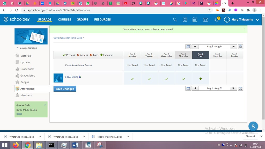The height and width of the screenshot is (149, 265).
Task: Click the top calendar picker icon beside date range
Action: point(188,47)
